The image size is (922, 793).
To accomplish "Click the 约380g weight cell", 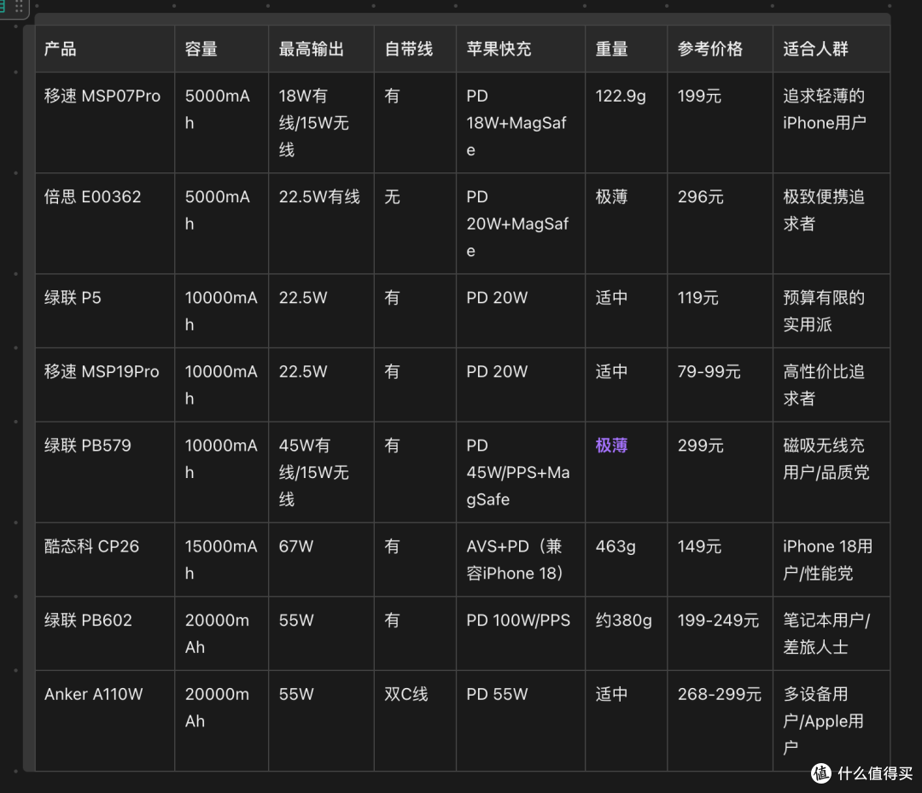I will point(627,633).
